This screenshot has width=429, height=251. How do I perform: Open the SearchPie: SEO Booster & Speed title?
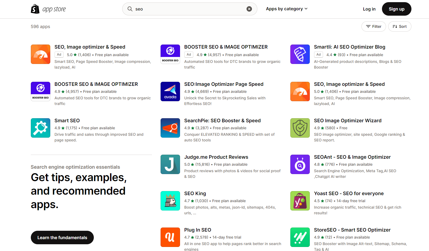pyautogui.click(x=222, y=121)
